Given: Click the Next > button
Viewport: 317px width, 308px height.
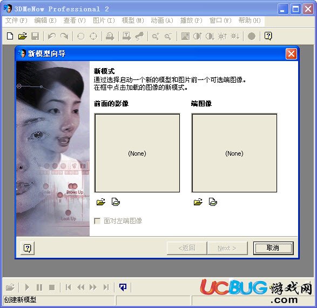Looking at the screenshot, I should click(227, 248).
